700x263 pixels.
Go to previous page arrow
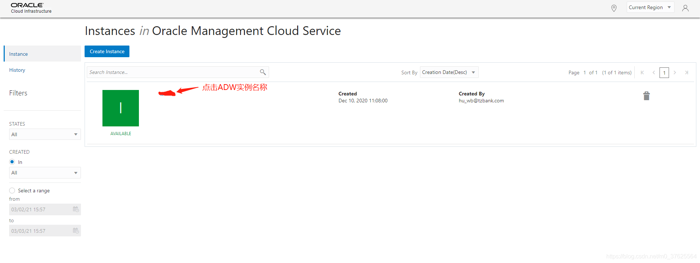(x=654, y=72)
